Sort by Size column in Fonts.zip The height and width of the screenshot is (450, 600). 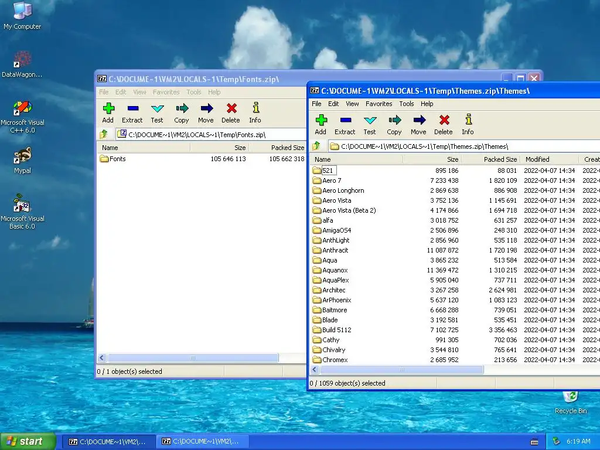click(x=219, y=147)
